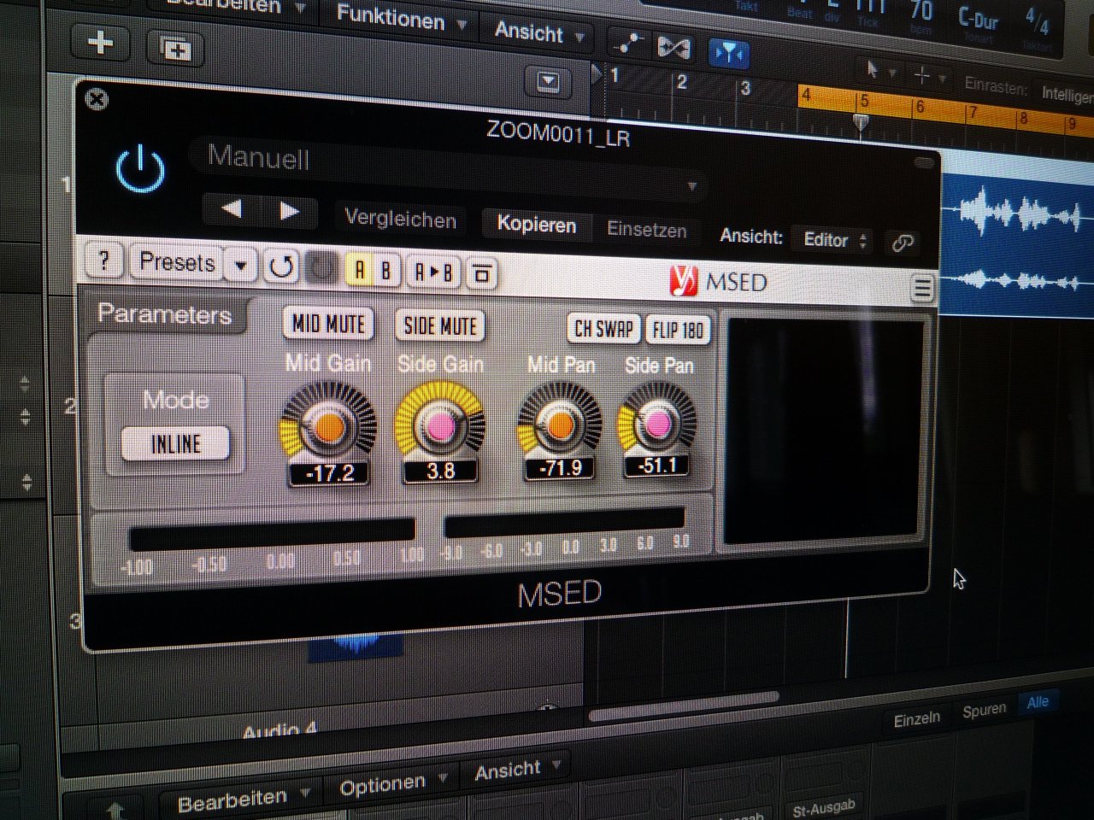Open the Funktionen menu
Viewport: 1094px width, 820px height.
click(x=401, y=17)
